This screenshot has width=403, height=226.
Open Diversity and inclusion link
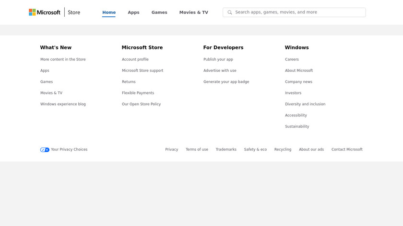coord(305,104)
